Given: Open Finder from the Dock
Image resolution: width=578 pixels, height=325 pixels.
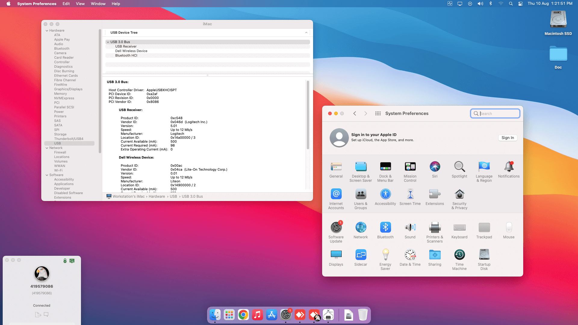Looking at the screenshot, I should coord(215,315).
